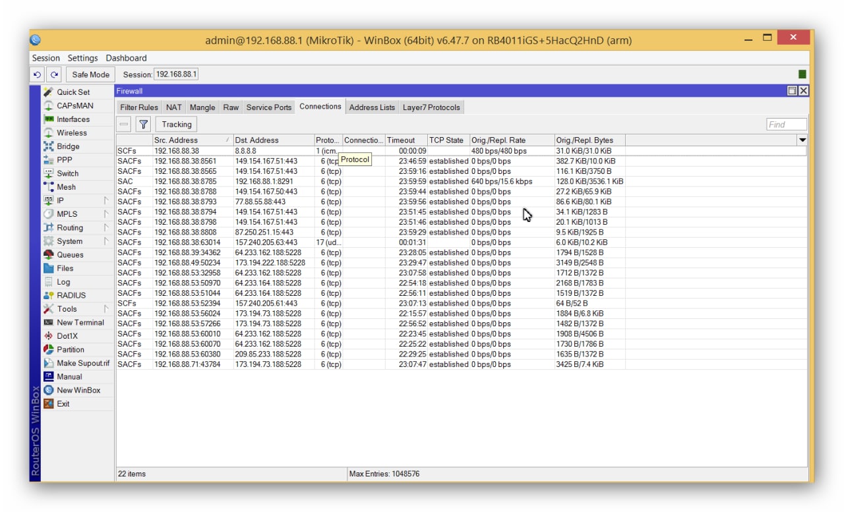844x512 pixels.
Task: Select row with destination 192.168.88.1:8291
Action: [x=462, y=181]
